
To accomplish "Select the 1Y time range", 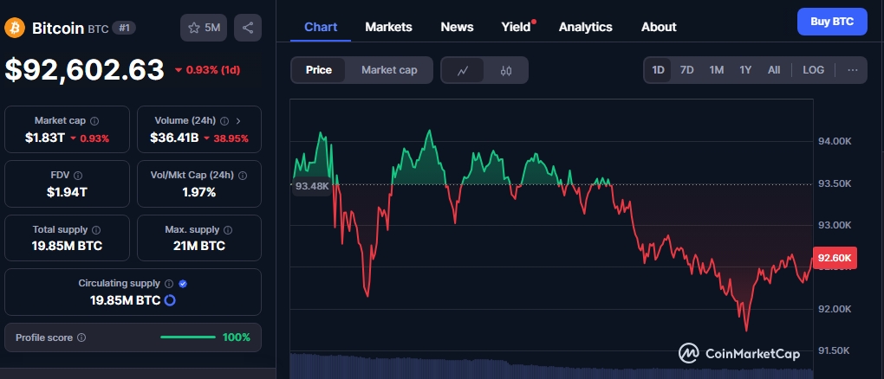I will click(x=745, y=70).
